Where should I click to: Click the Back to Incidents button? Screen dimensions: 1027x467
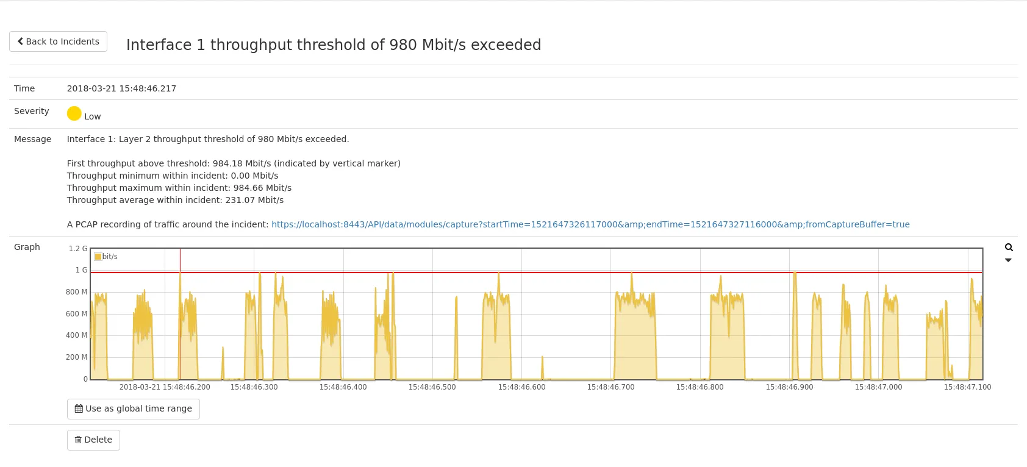click(x=59, y=41)
